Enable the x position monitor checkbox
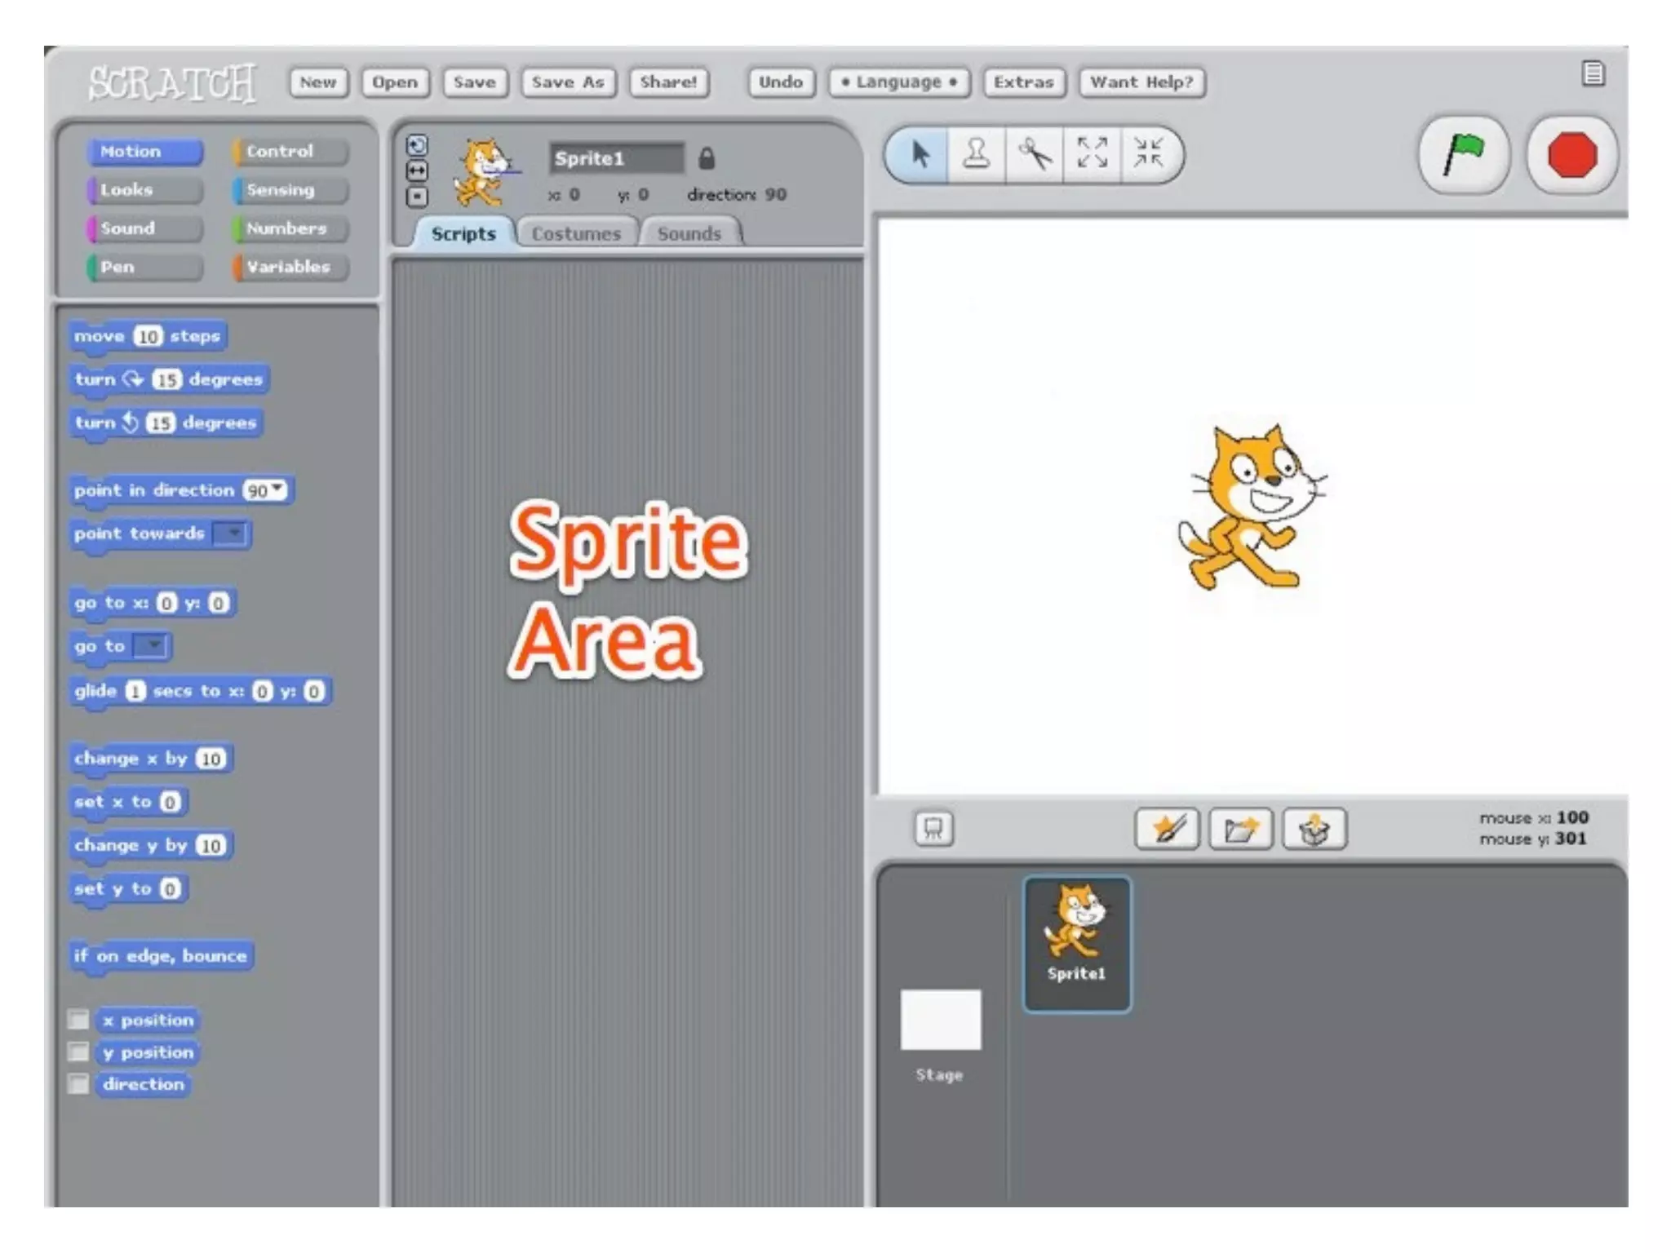This screenshot has height=1253, width=1671. click(78, 1020)
